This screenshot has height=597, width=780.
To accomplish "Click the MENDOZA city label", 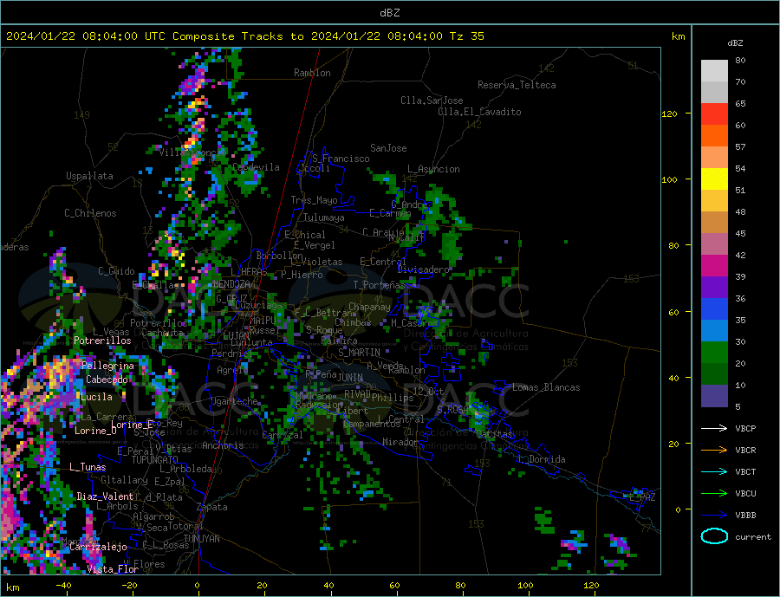I will point(231,283).
